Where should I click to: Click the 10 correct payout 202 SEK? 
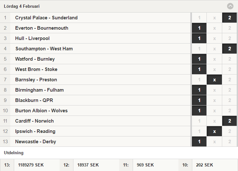205,165
